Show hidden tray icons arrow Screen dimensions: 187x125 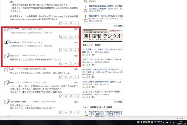tap(164, 123)
